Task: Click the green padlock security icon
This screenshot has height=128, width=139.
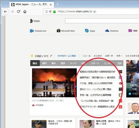Action: pos(55,12)
